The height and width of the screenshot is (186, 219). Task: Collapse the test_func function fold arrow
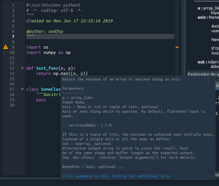[x=22, y=68]
